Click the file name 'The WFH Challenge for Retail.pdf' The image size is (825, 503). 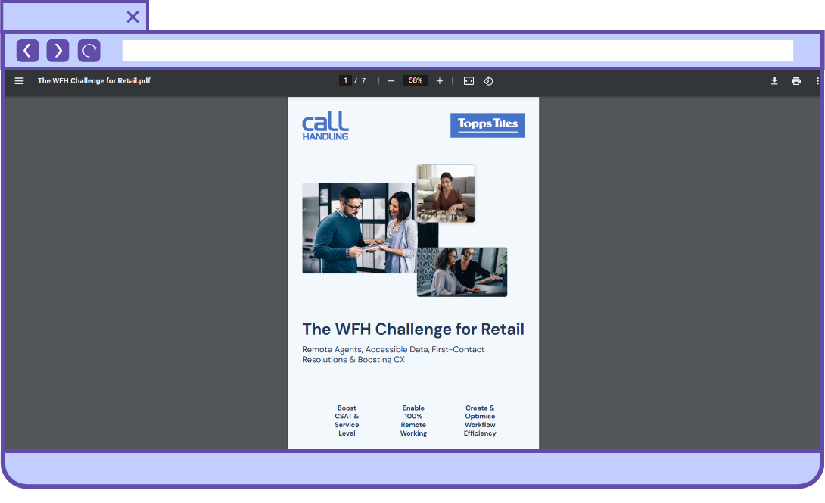coord(94,80)
